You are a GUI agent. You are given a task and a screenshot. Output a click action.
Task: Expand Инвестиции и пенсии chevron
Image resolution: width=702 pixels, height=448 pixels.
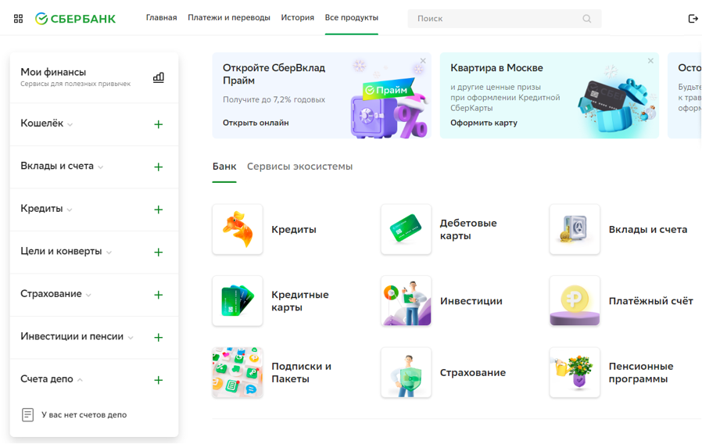131,338
